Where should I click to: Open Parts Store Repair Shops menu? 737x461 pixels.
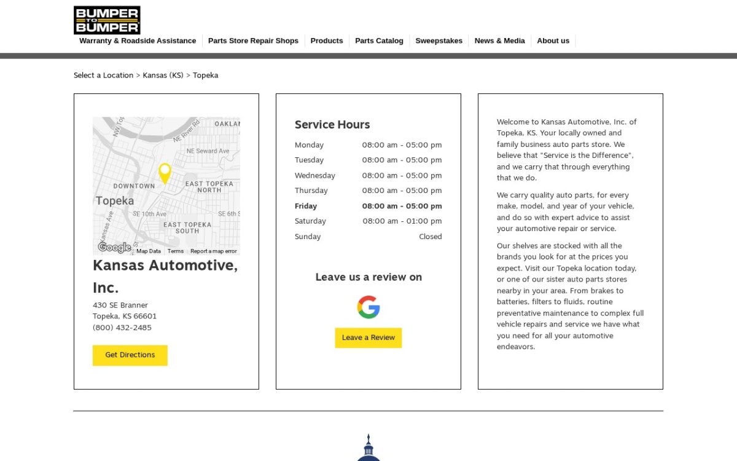(x=253, y=41)
